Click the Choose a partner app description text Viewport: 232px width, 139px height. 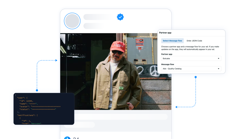tap(190, 48)
